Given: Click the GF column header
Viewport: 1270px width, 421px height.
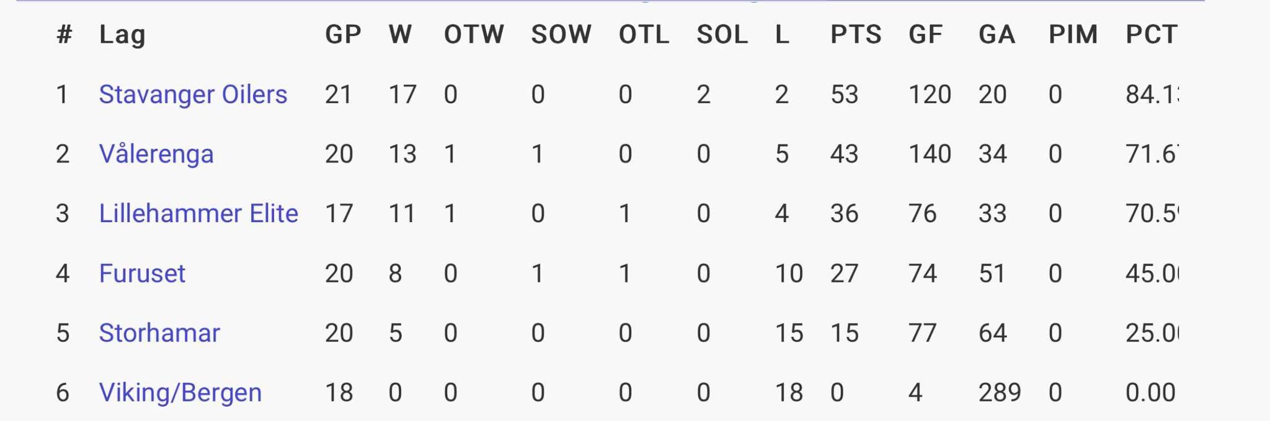Looking at the screenshot, I should [925, 35].
